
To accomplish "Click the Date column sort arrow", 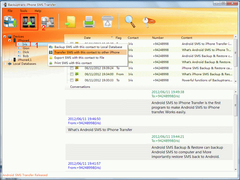I will (112, 37).
